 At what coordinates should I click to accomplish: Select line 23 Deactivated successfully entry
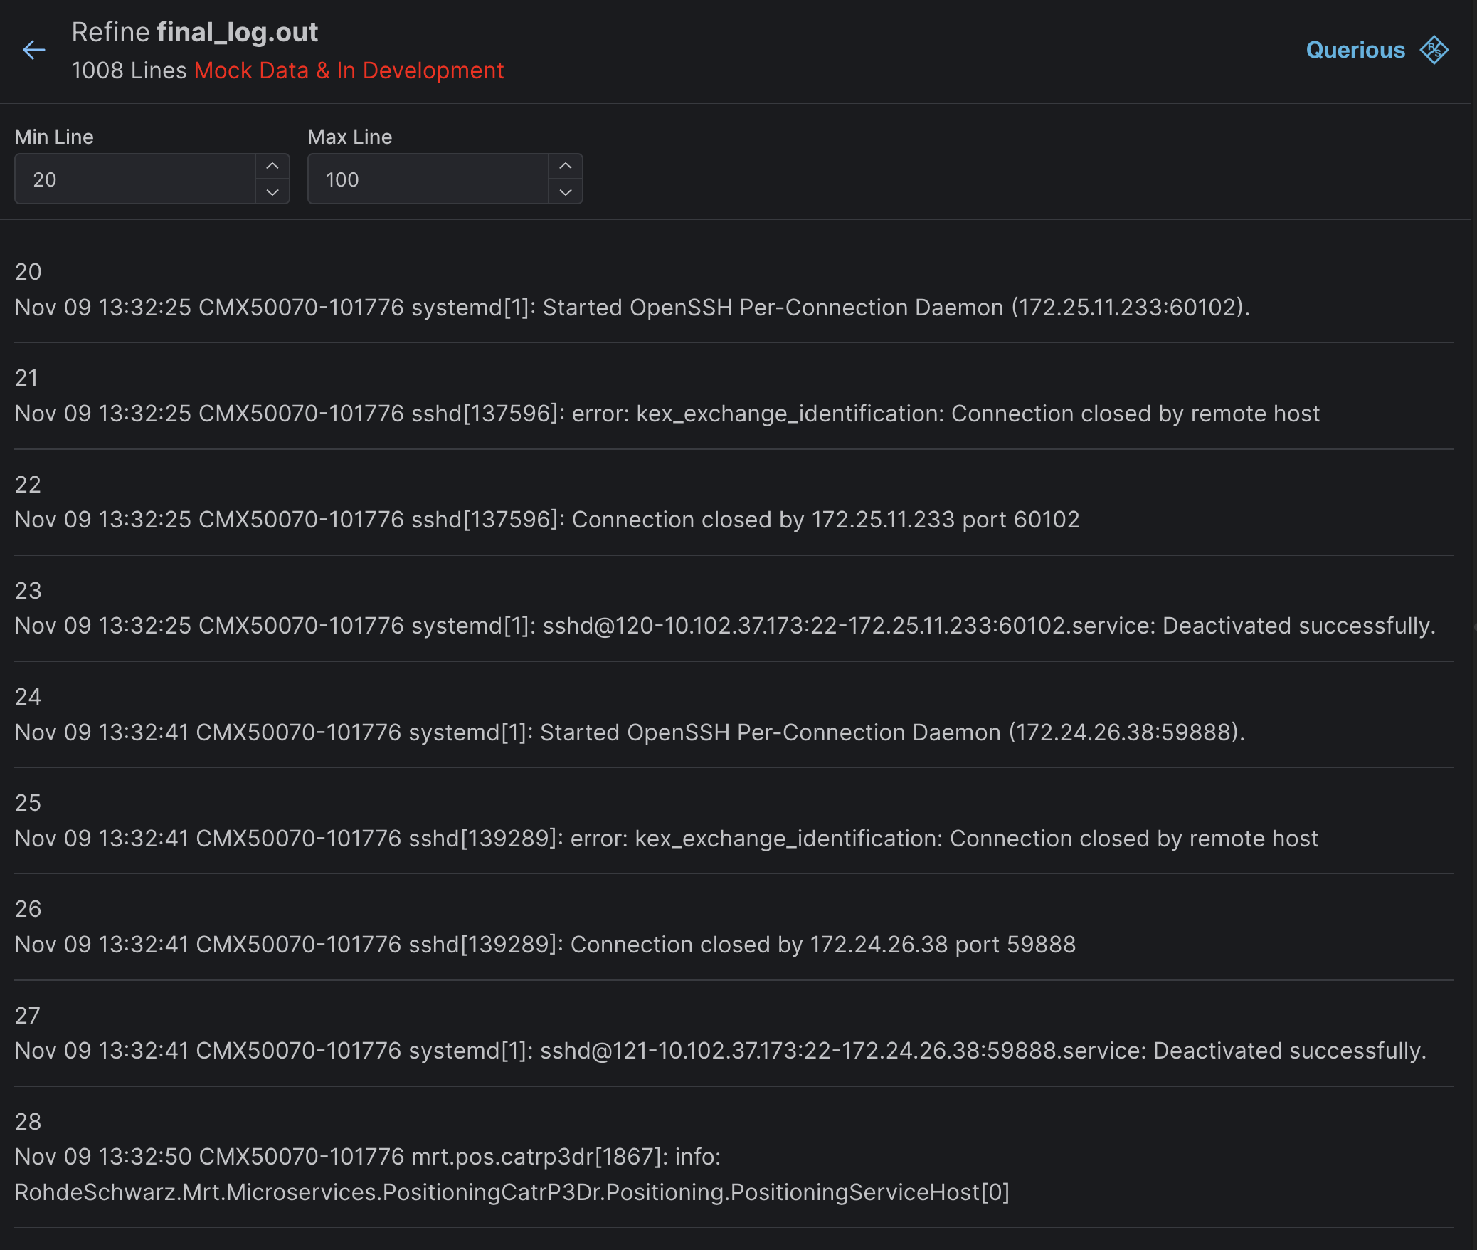(x=724, y=625)
